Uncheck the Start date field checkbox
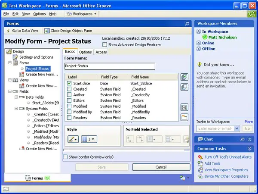The height and width of the screenshot is (194, 258). 69,83
